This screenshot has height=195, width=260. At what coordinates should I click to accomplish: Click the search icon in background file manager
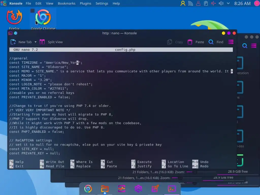pos(245,45)
